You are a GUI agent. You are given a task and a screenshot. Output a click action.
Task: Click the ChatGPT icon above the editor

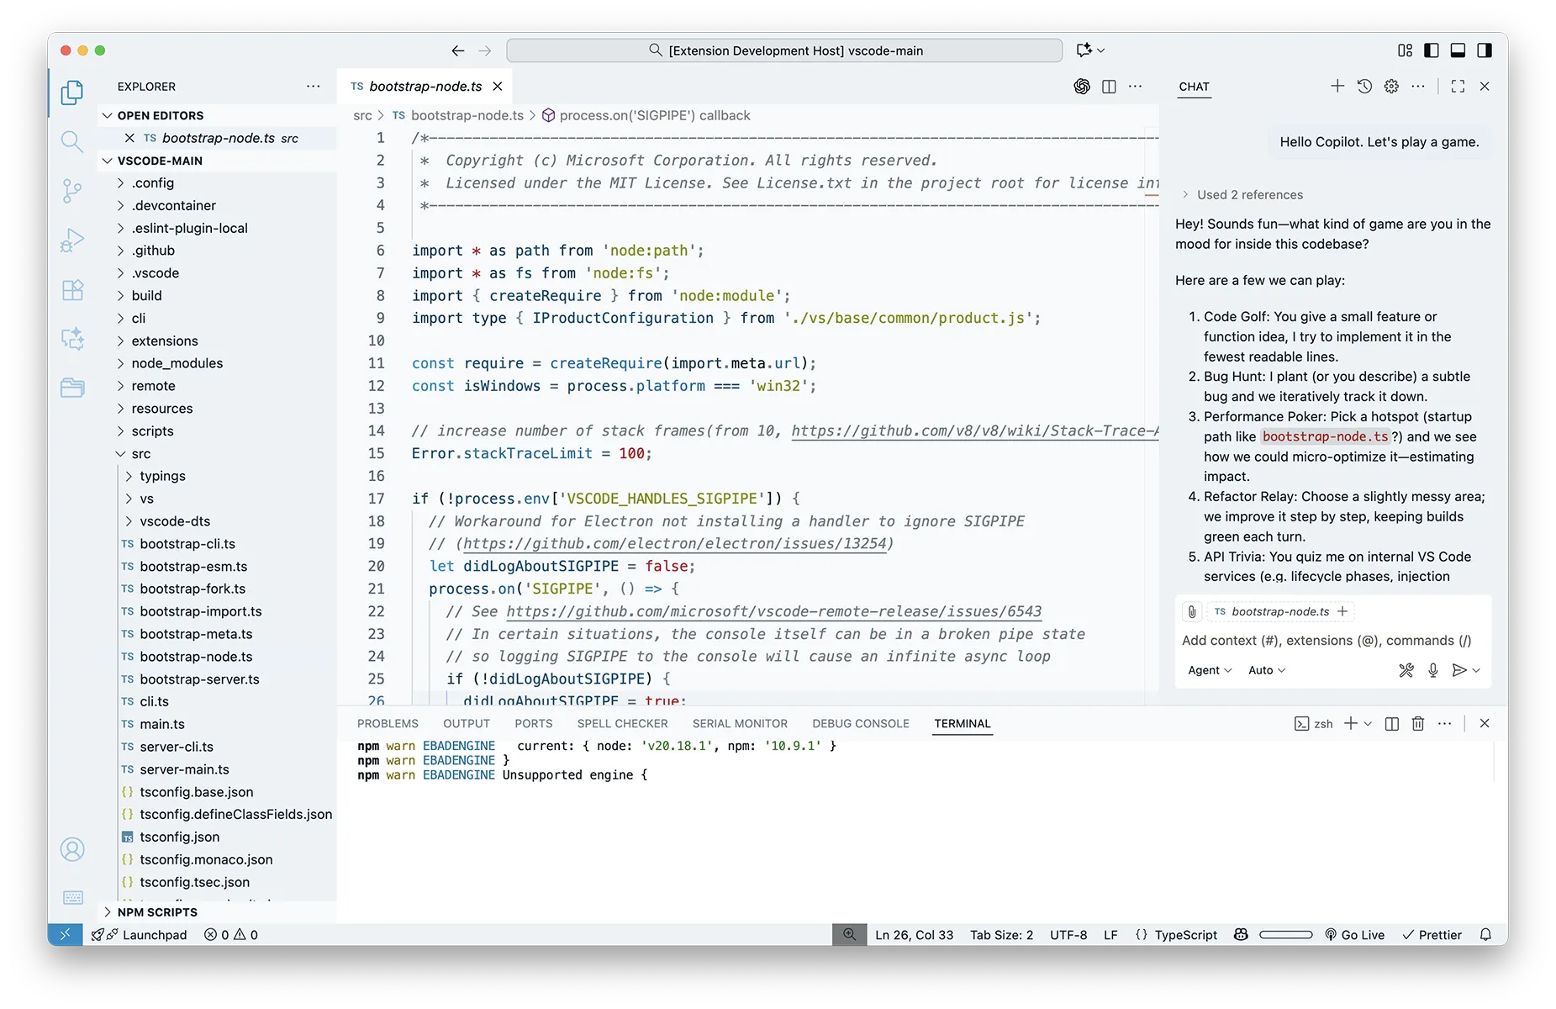point(1082,87)
